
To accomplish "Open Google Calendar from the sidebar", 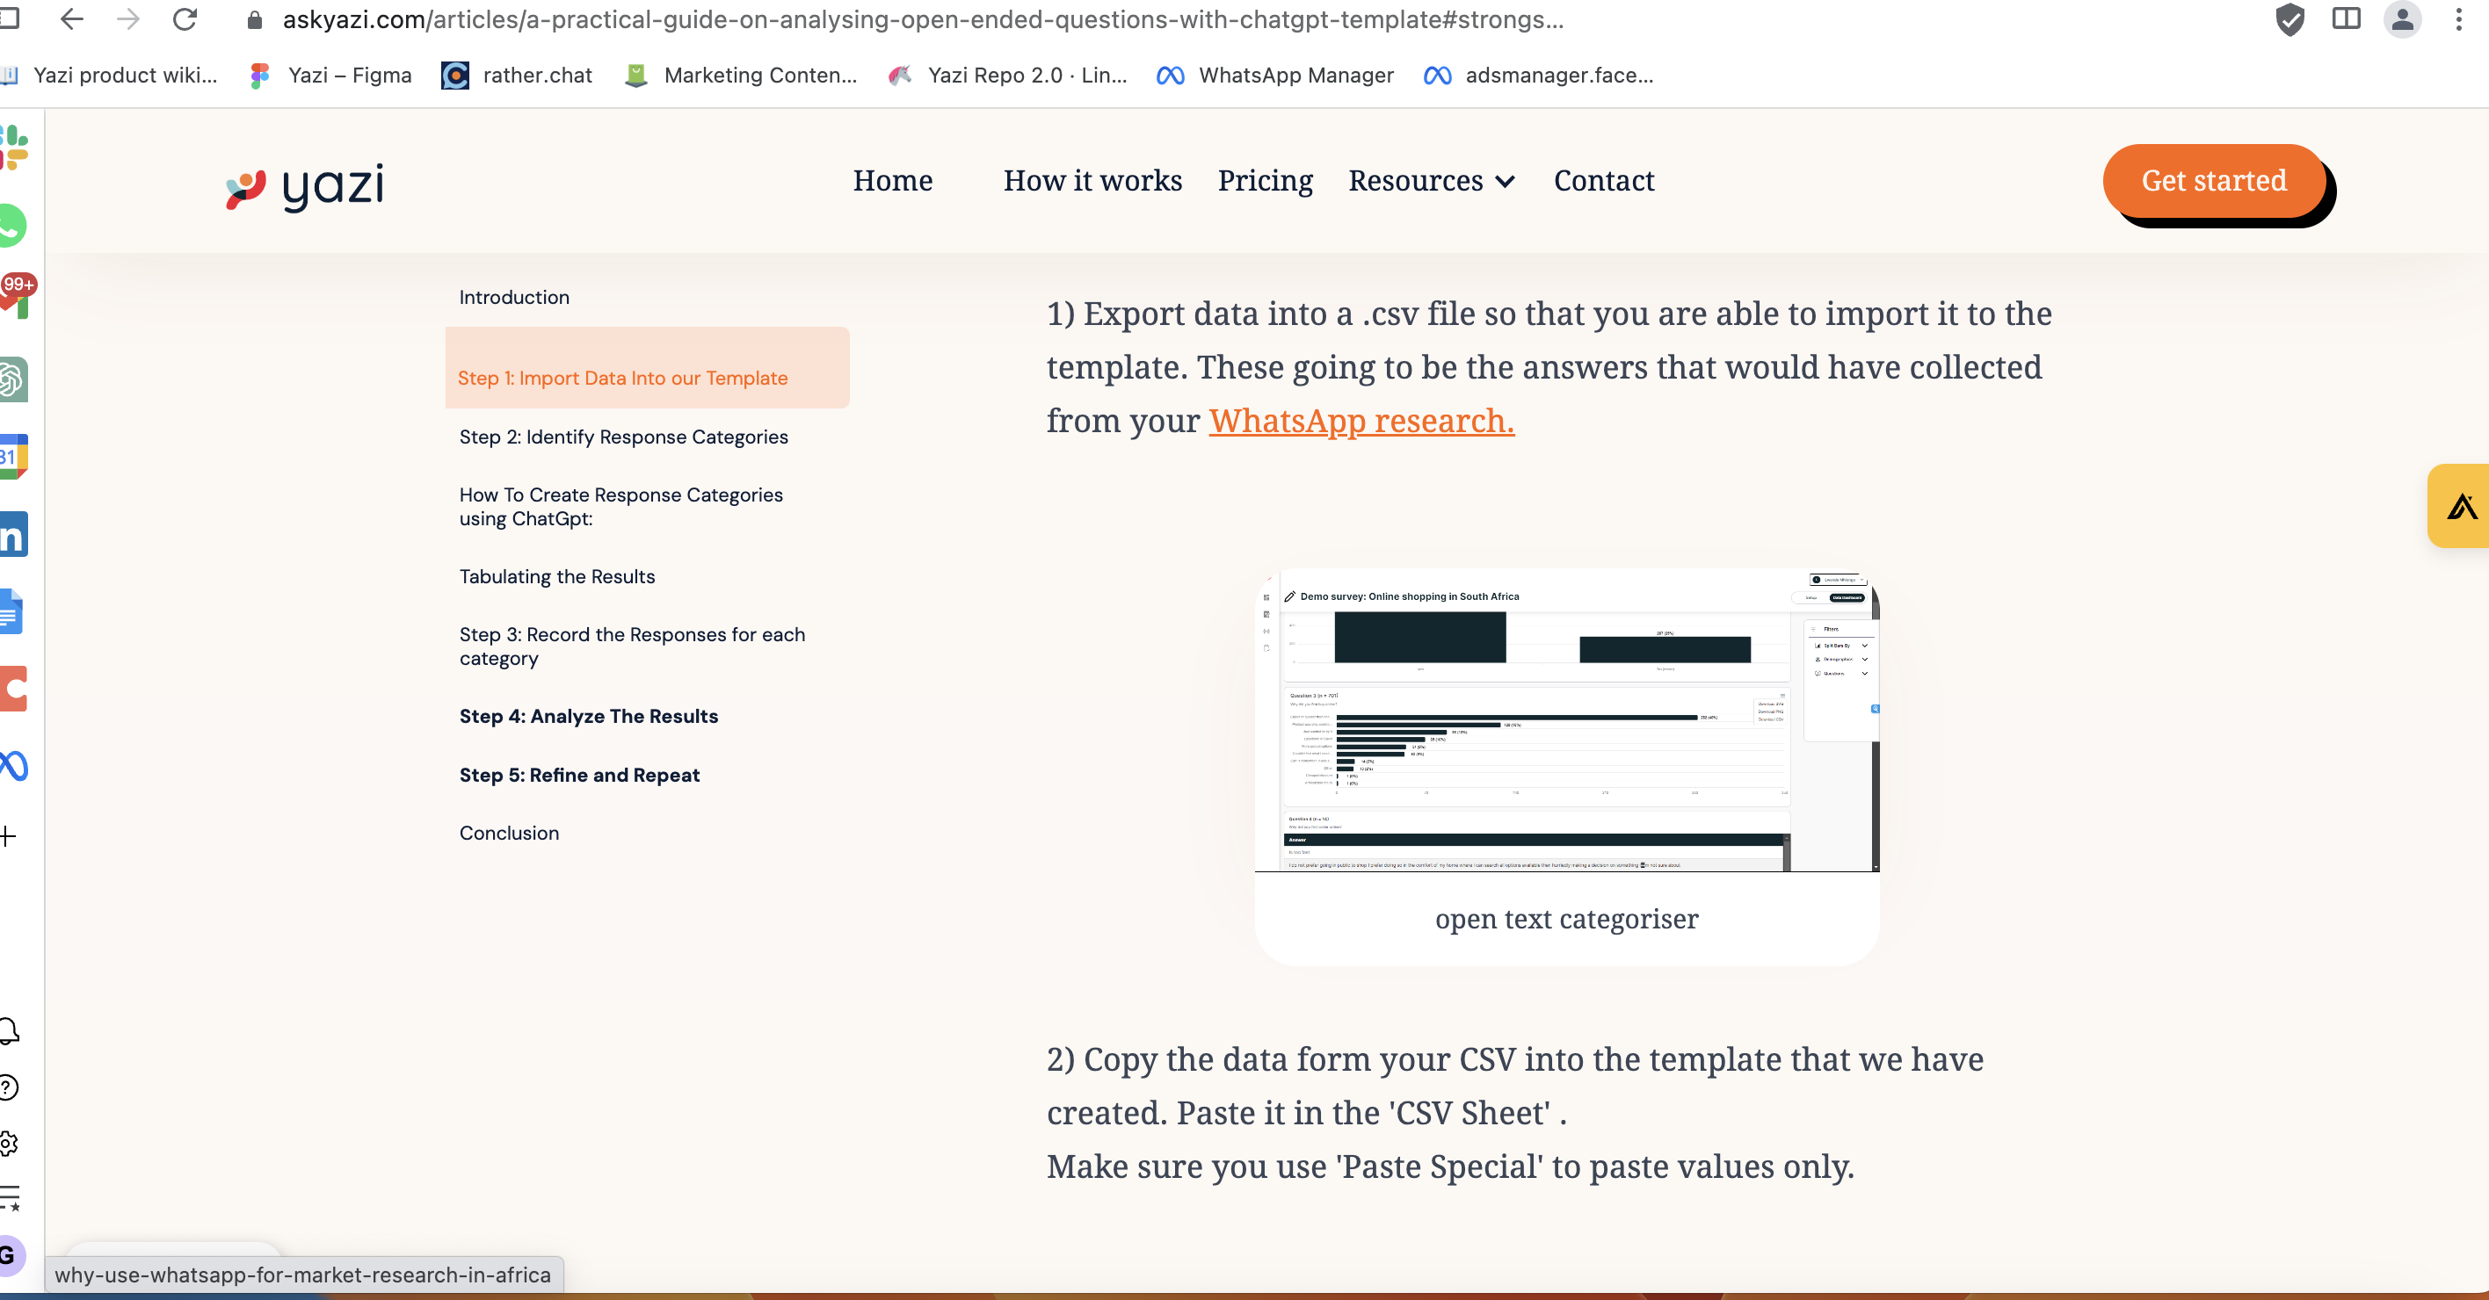I will tap(11, 457).
